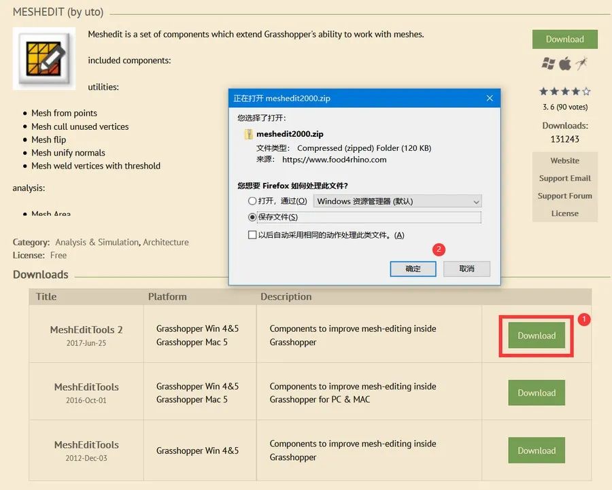Click the MESHEDIT (by uto) heading

click(x=58, y=12)
